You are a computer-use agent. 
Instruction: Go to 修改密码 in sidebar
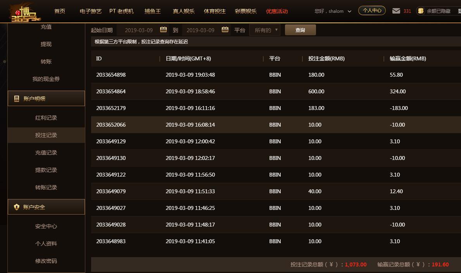click(x=46, y=261)
